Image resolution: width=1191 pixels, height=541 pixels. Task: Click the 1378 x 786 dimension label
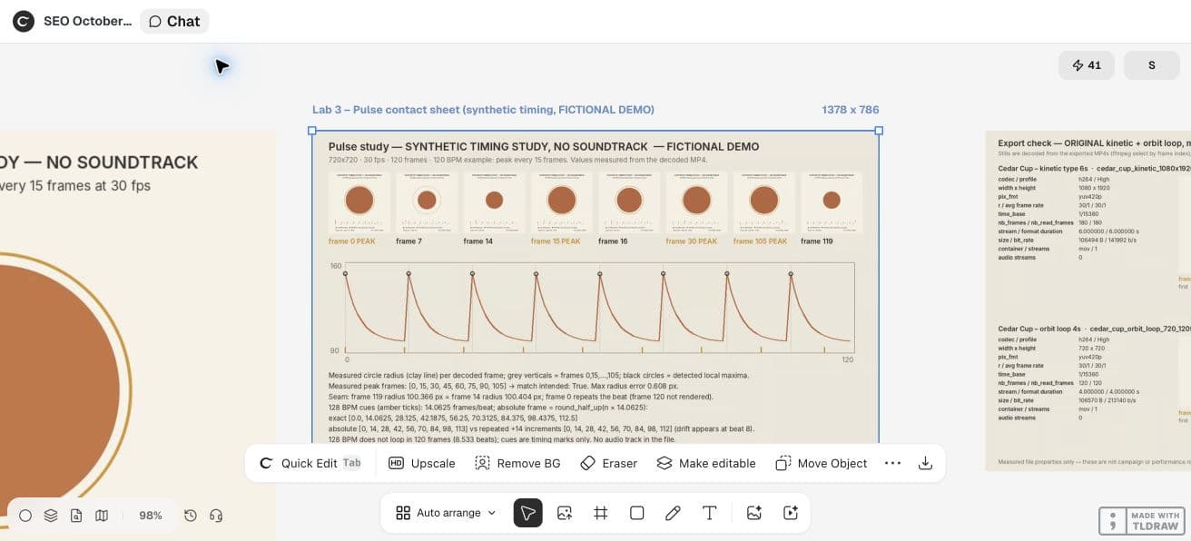[x=851, y=110]
